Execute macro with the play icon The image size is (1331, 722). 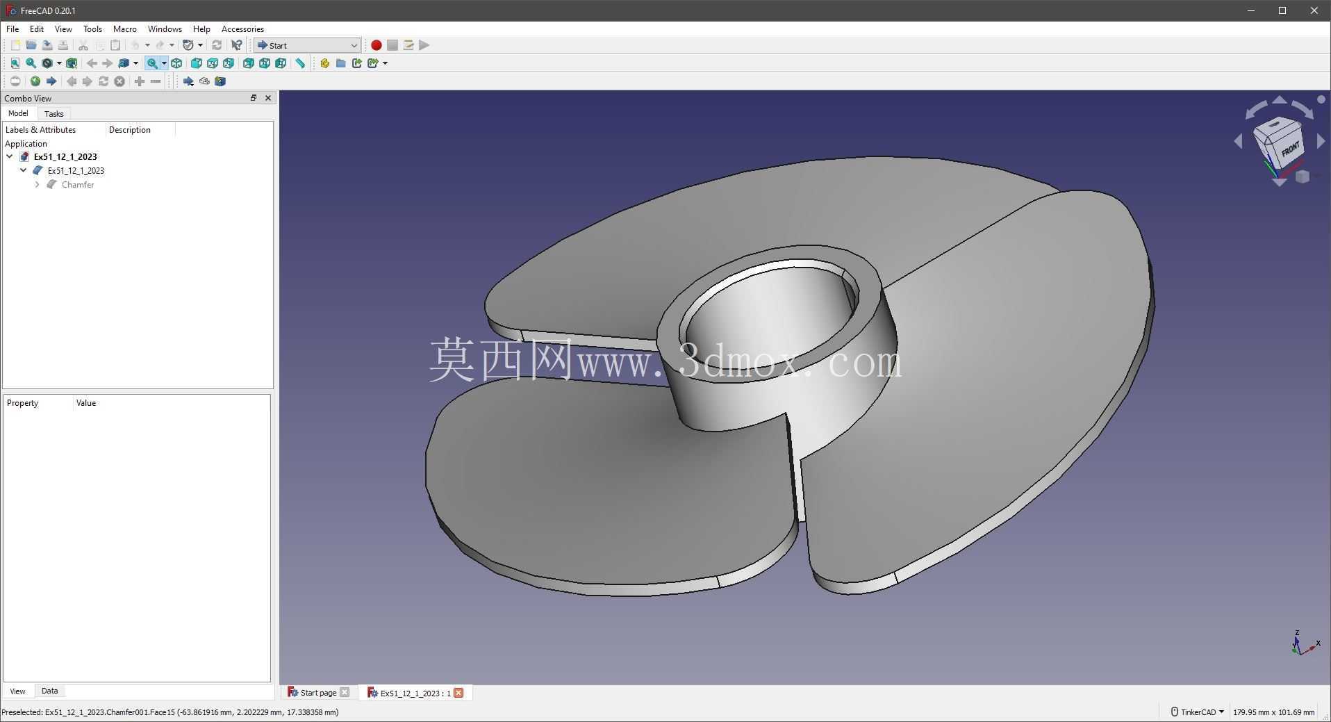pos(424,45)
